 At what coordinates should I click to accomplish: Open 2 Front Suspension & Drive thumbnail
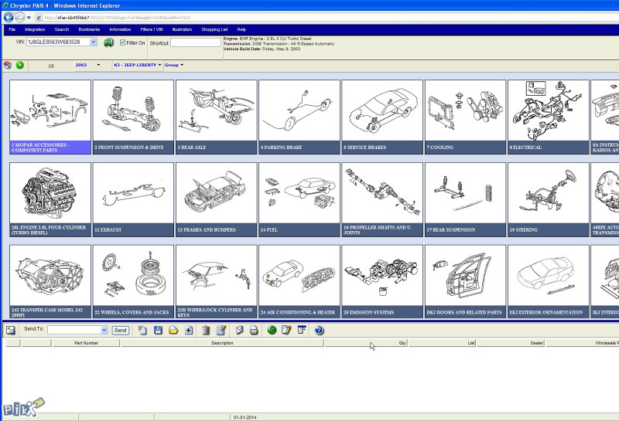(133, 117)
